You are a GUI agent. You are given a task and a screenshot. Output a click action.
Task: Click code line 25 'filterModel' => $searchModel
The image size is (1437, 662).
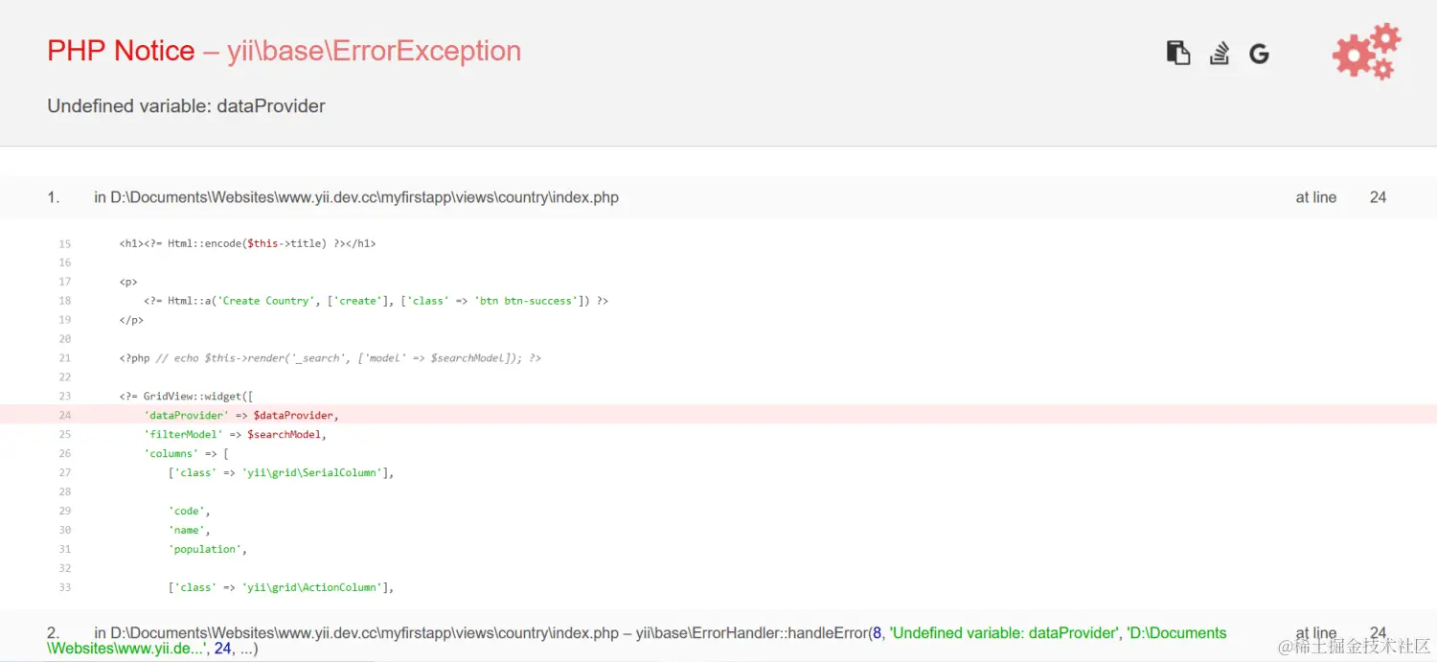coord(235,434)
